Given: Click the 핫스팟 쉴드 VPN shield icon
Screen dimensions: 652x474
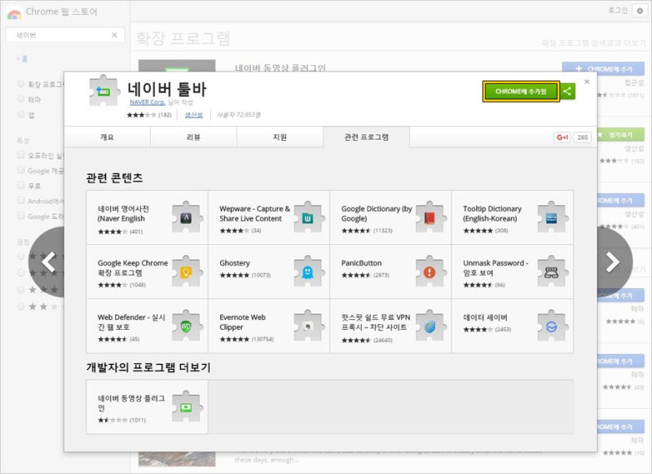Looking at the screenshot, I should coord(430,326).
